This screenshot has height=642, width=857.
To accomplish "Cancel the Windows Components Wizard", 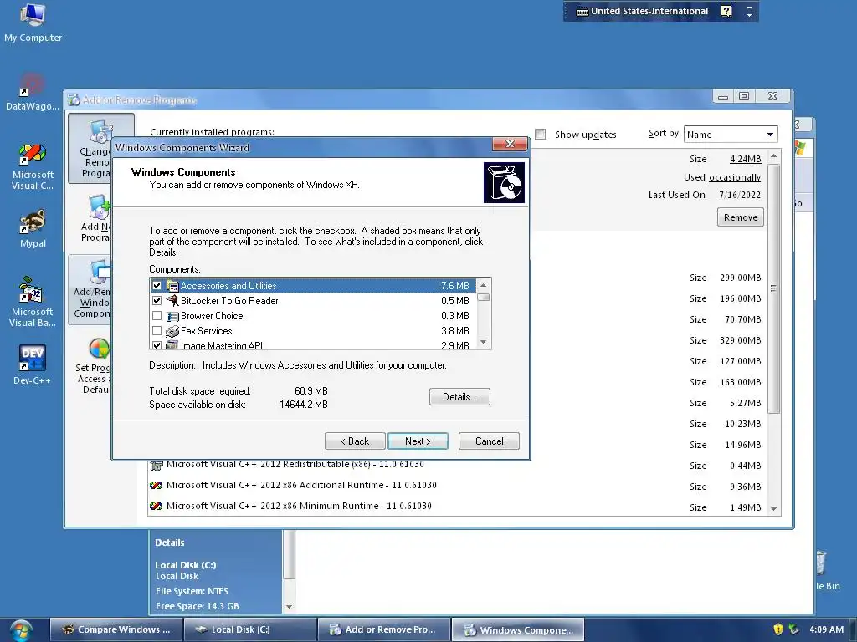I will tap(489, 441).
